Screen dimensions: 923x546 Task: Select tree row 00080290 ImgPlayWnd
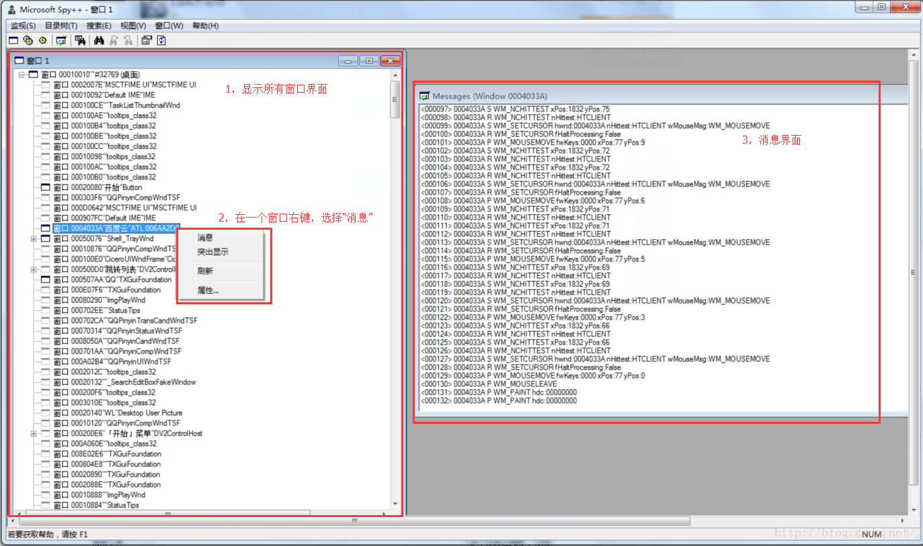point(99,300)
